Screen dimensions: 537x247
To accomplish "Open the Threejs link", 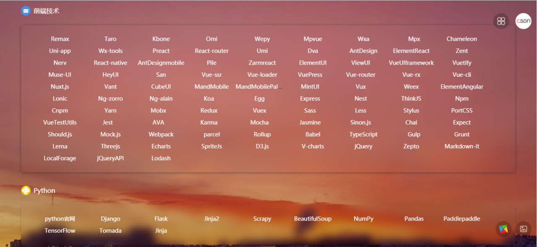I will (x=110, y=146).
